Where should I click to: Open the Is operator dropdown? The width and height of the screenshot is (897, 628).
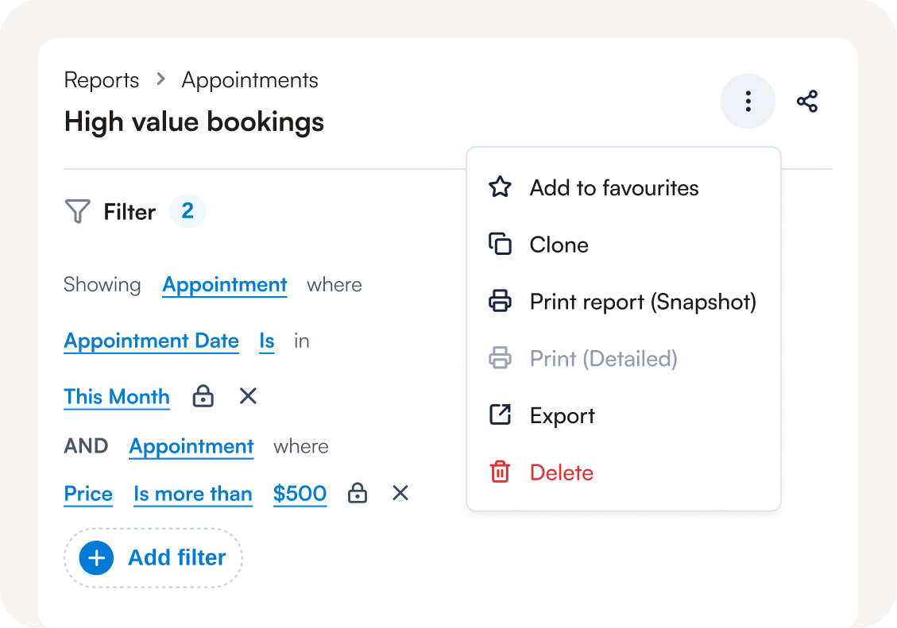coord(267,341)
